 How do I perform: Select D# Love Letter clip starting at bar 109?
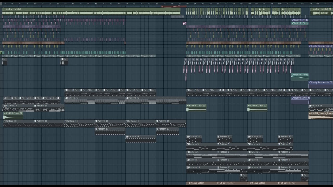click(x=293, y=183)
